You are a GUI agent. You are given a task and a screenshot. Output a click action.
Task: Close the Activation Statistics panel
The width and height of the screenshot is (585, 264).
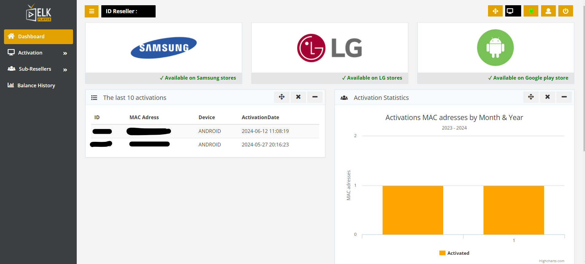pos(547,97)
